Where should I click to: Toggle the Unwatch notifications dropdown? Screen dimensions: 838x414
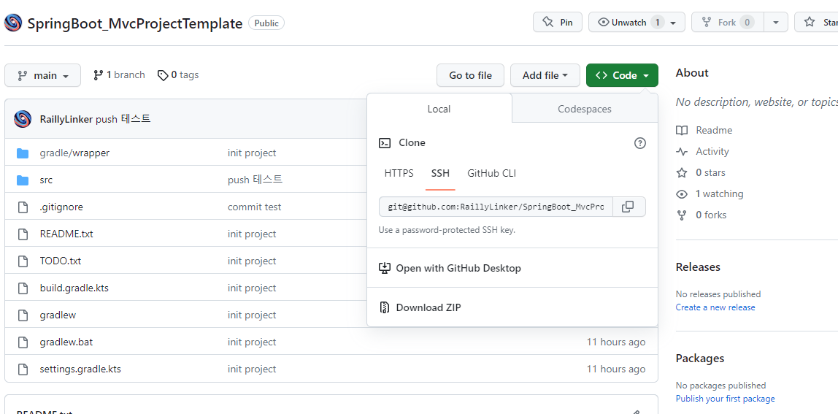(x=637, y=23)
